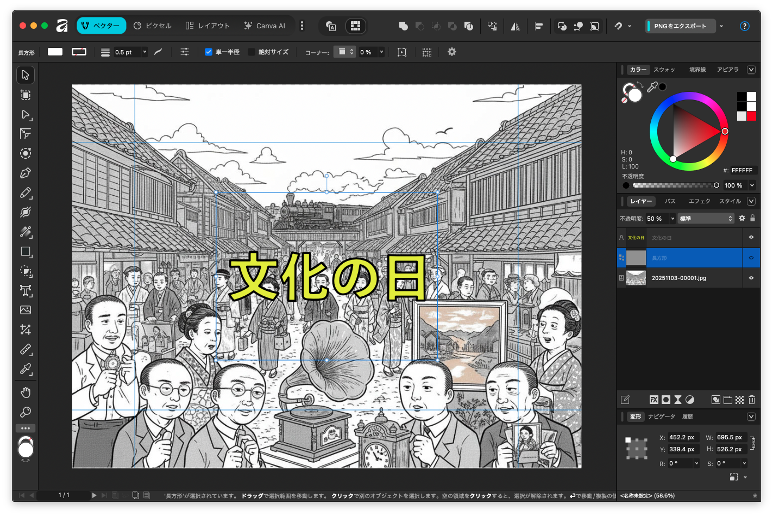773x516 pixels.
Task: Open the blend mode 標準 dropdown
Action: 706,219
